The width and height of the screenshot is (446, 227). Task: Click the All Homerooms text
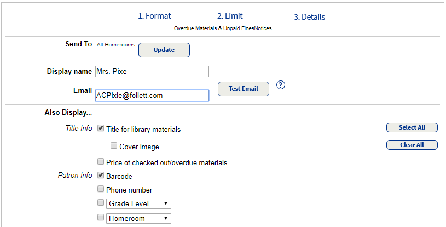(x=116, y=45)
